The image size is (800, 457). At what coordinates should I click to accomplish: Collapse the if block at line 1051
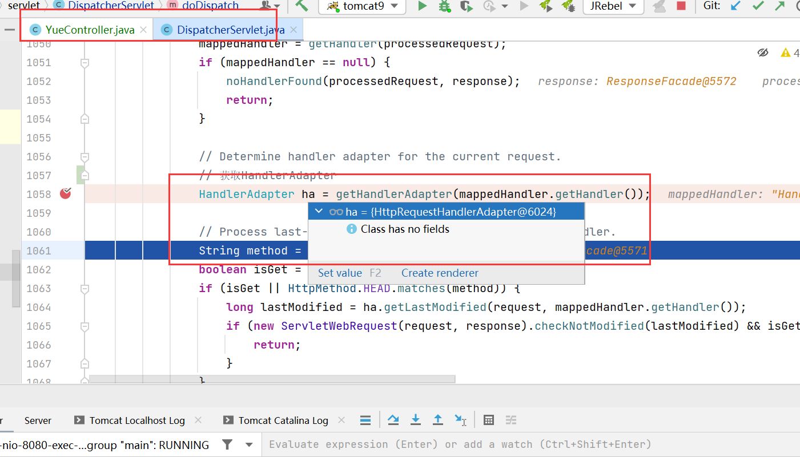[85, 63]
